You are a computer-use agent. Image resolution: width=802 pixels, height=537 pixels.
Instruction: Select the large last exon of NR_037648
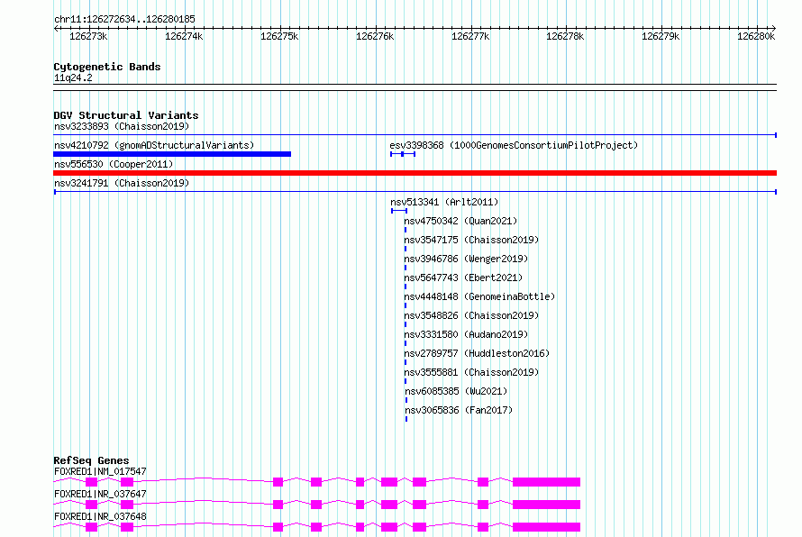click(x=546, y=527)
